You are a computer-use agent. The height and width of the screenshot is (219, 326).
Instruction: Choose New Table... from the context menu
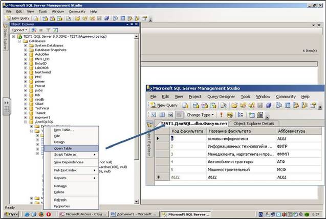pos(71,130)
